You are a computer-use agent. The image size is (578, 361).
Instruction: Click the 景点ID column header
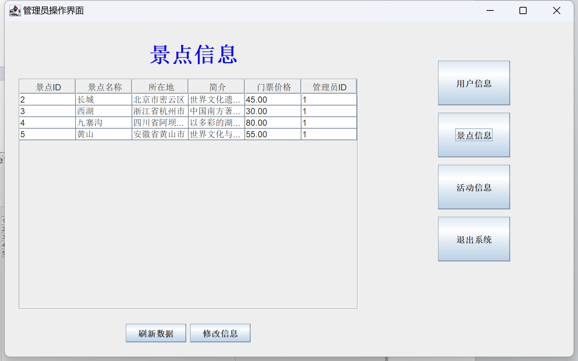click(x=47, y=87)
